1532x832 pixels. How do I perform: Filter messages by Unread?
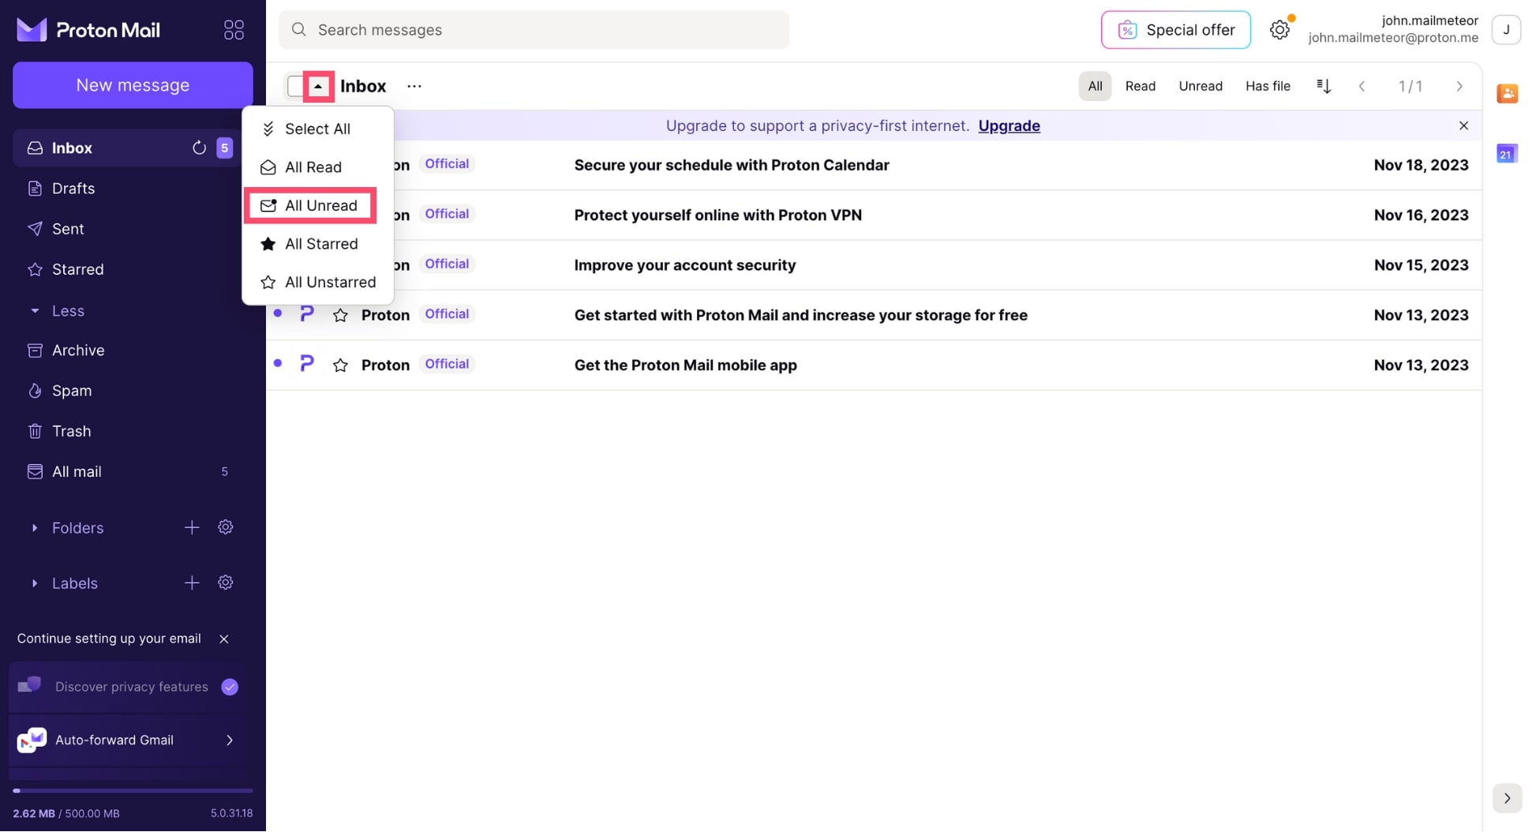tap(1201, 86)
